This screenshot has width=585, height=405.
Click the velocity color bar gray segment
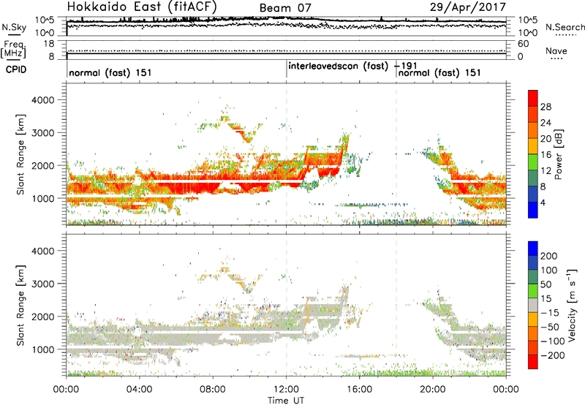pos(533,305)
